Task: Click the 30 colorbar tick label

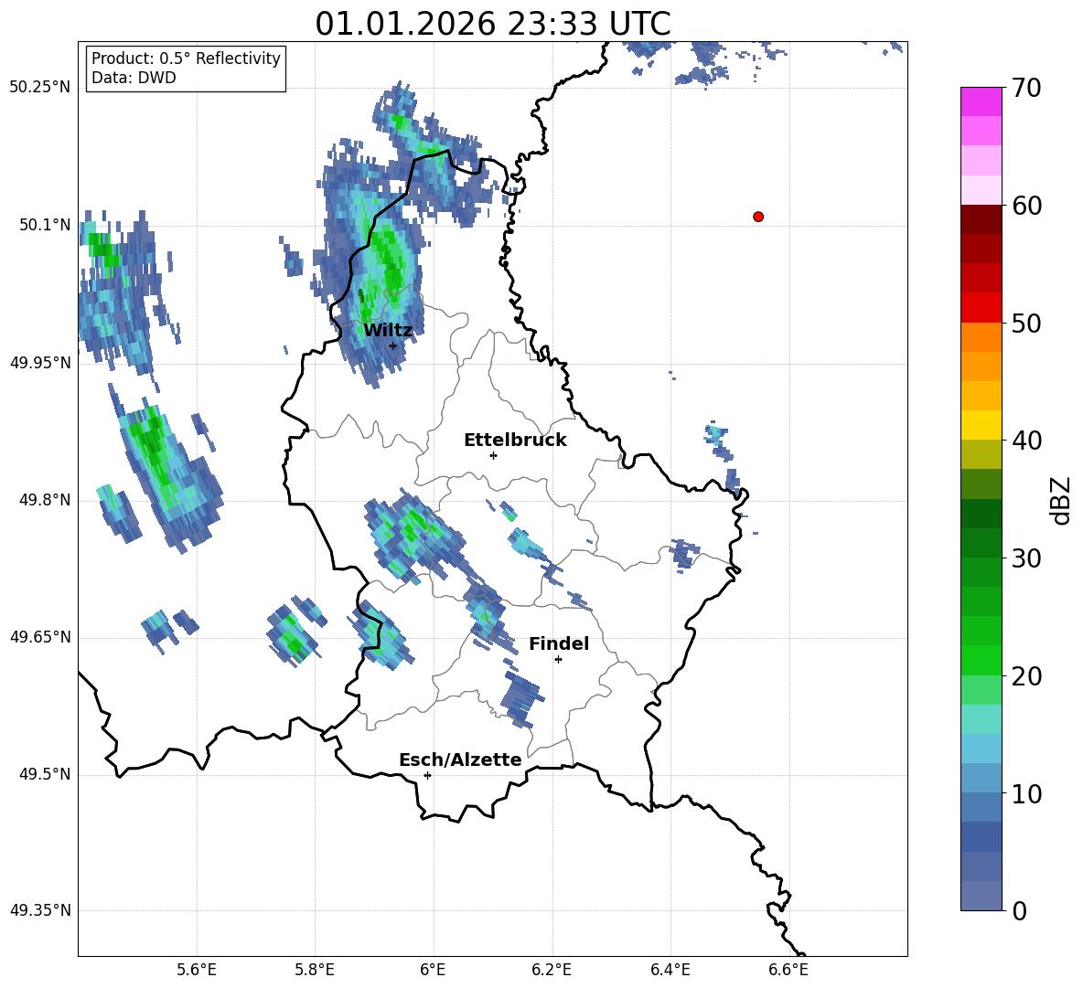Action: tap(1026, 558)
